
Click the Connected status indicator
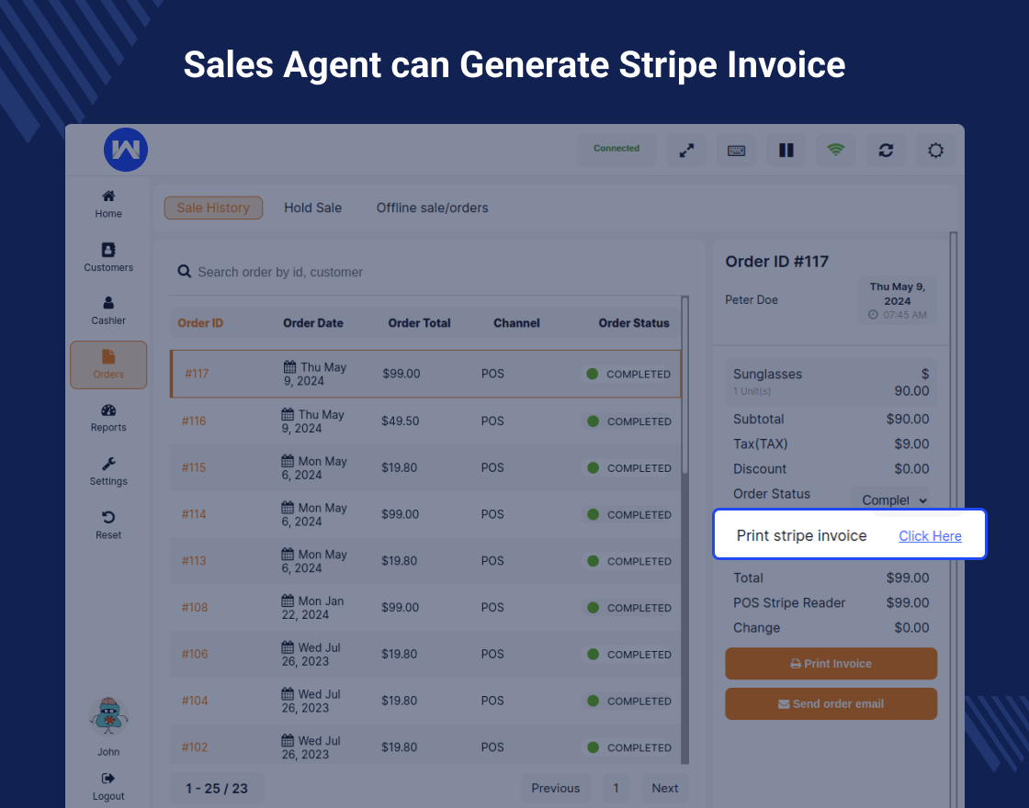point(616,148)
